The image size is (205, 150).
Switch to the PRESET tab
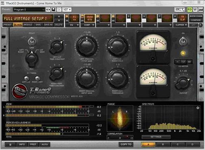coord(7,25)
